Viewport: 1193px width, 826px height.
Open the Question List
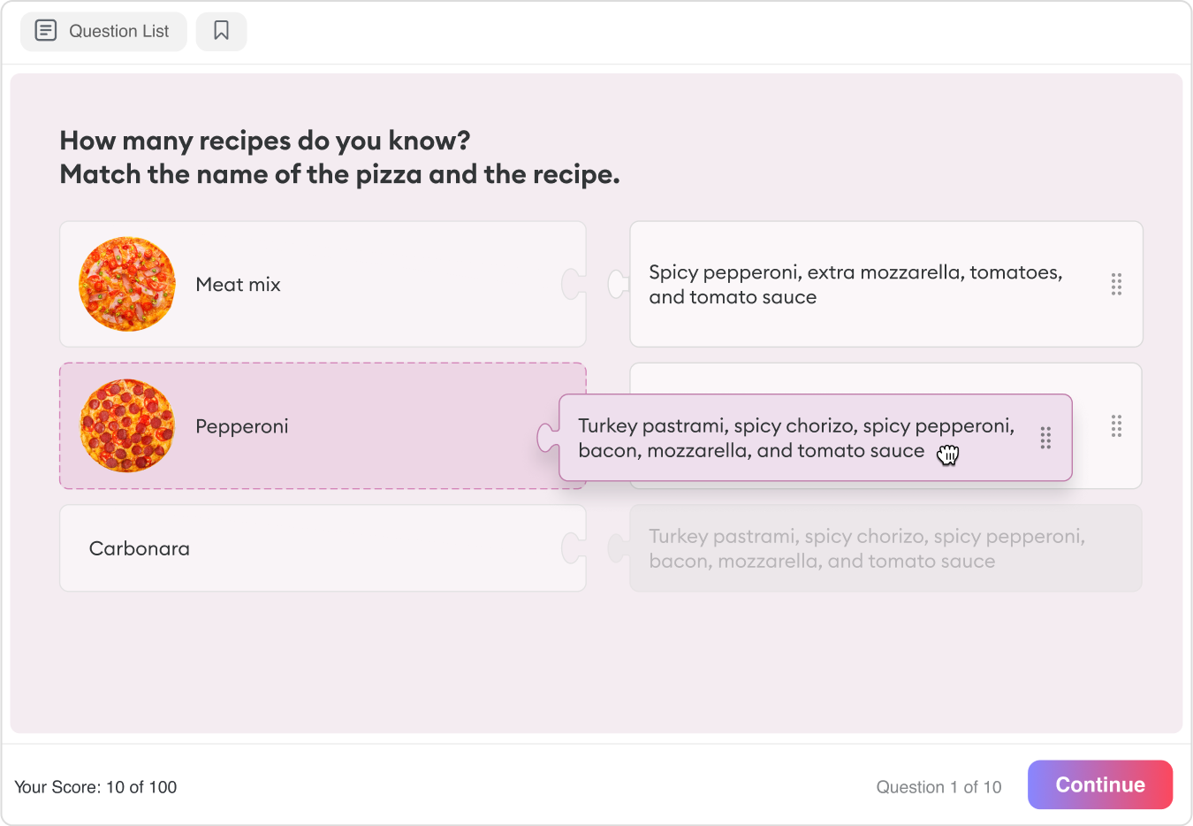[103, 31]
